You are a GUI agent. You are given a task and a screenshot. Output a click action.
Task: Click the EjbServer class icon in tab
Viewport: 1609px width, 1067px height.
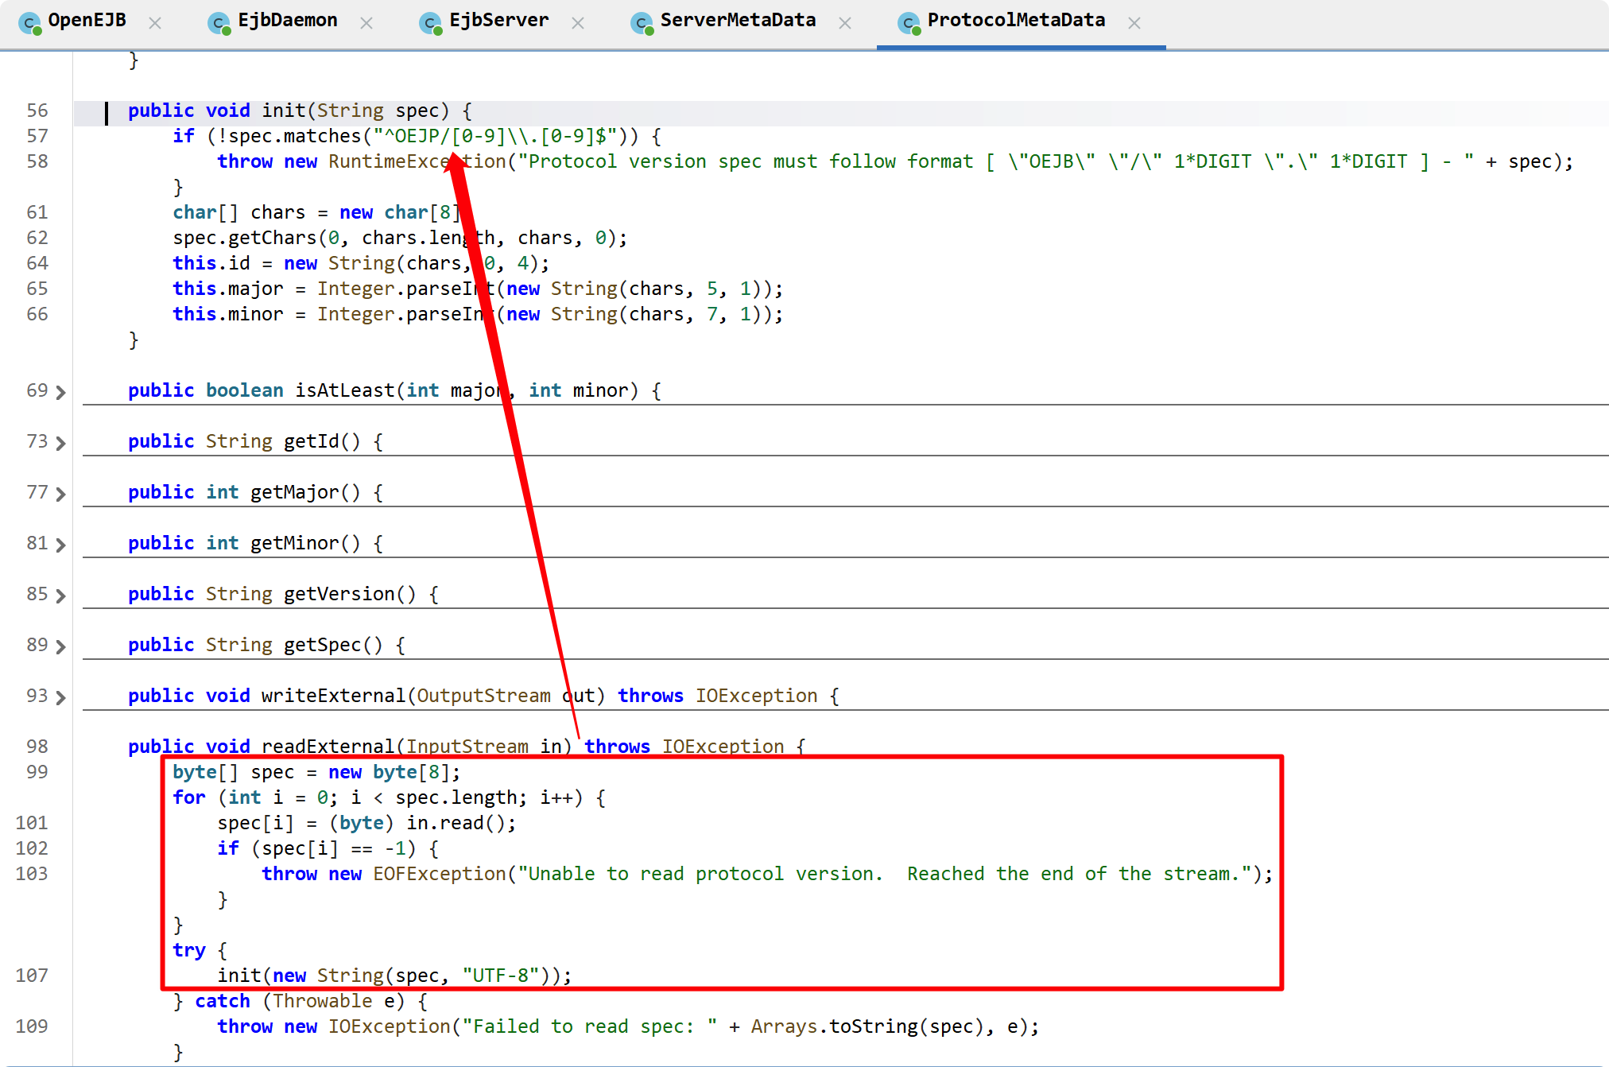pos(431,23)
